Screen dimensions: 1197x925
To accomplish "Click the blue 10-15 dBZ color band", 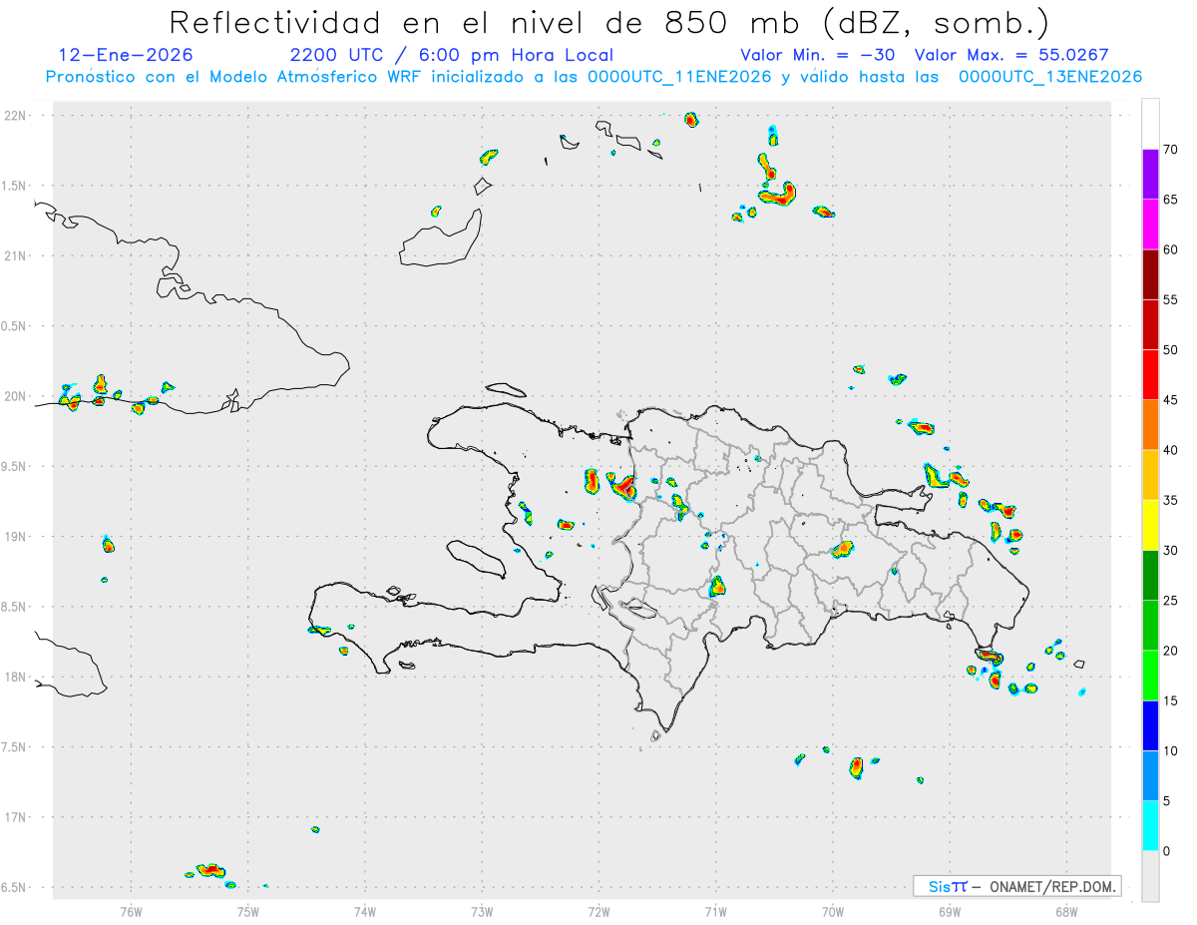I will (1150, 725).
